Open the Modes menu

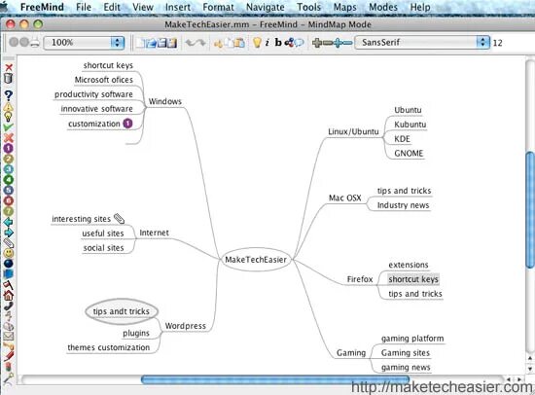coord(383,7)
